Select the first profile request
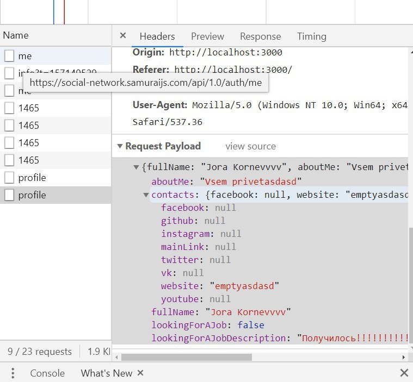Image resolution: width=413 pixels, height=382 pixels. tap(32, 178)
